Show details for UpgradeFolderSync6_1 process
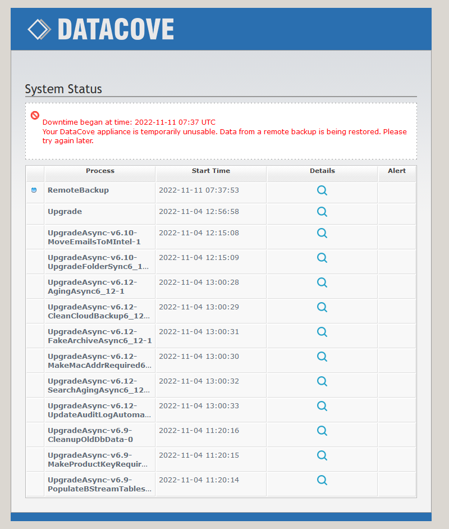This screenshot has height=529, width=449. click(322, 258)
